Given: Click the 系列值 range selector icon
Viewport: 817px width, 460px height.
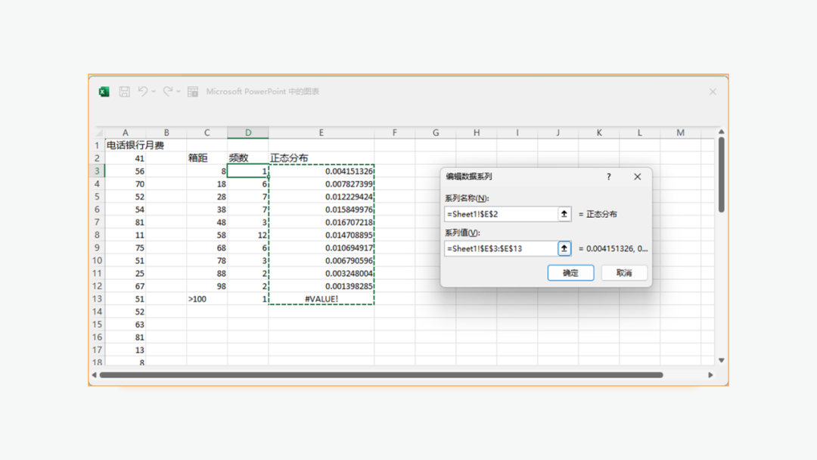Looking at the screenshot, I should point(564,248).
